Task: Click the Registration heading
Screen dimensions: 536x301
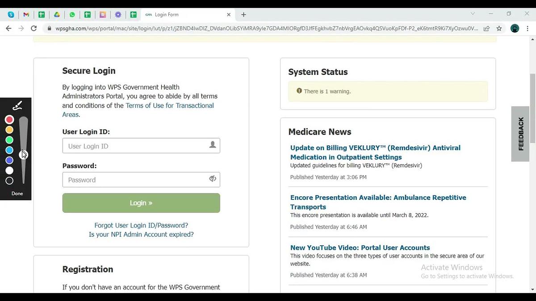Action: tap(88, 269)
